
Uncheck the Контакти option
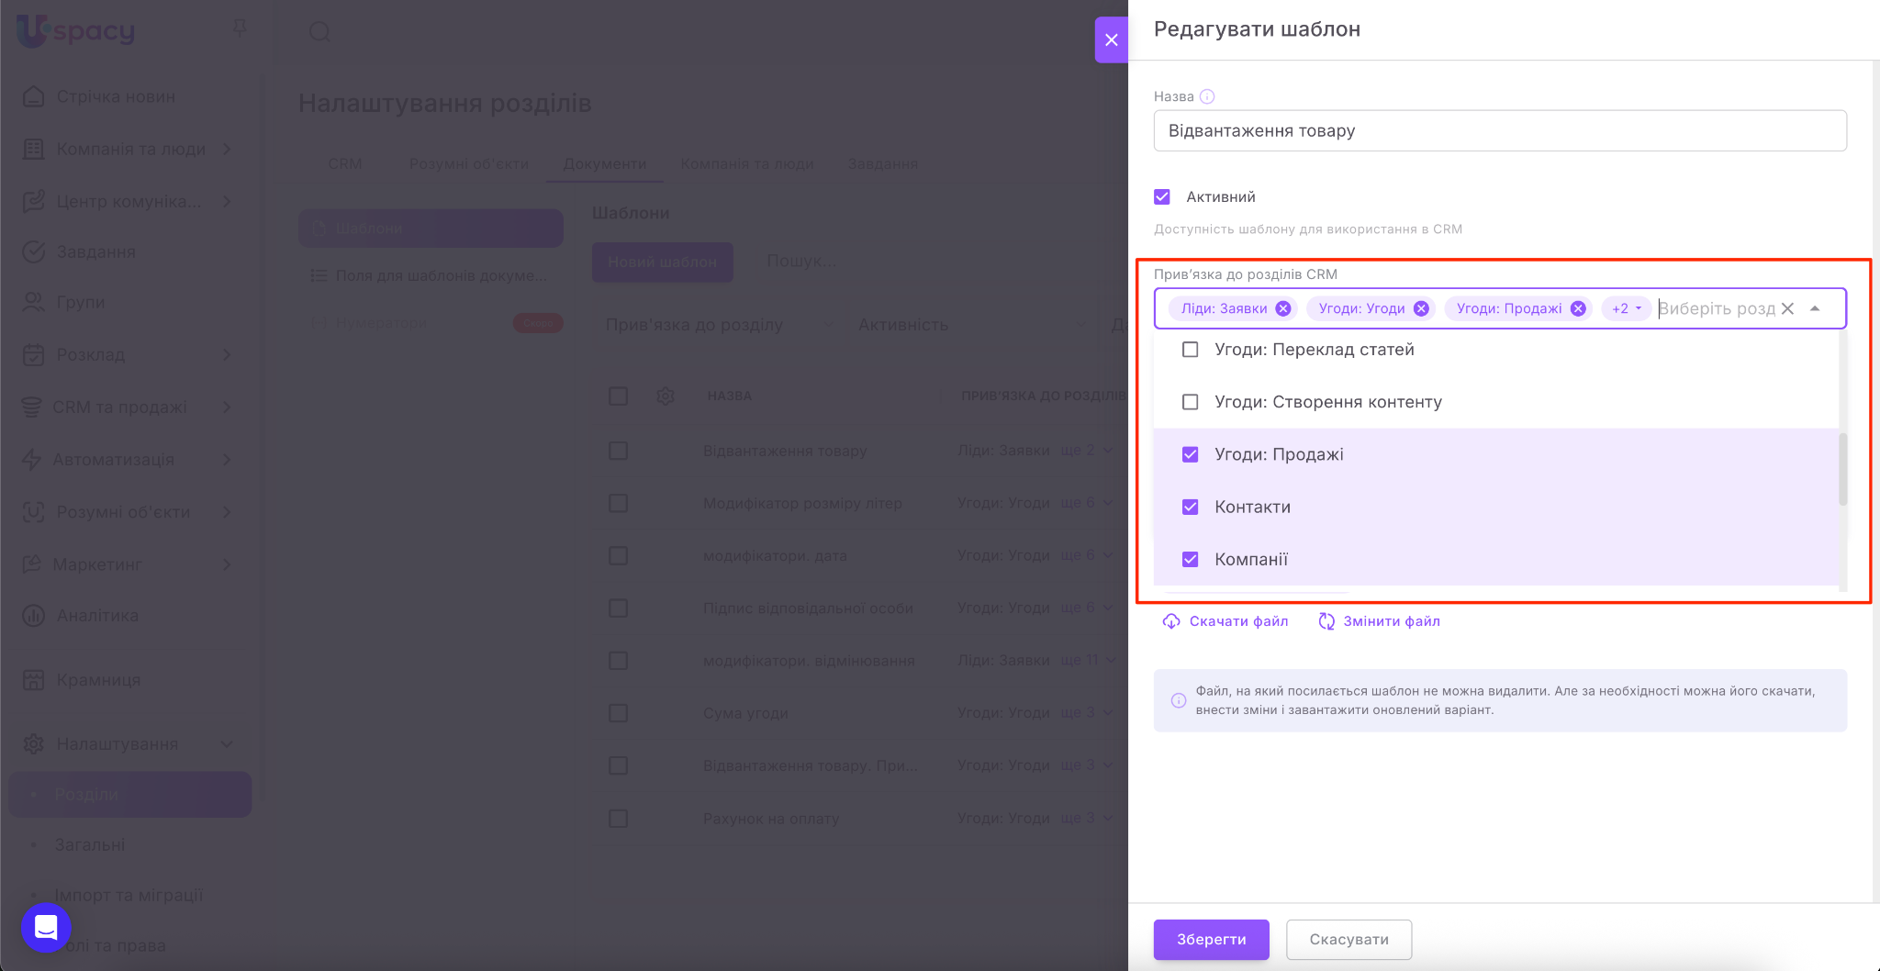click(1191, 507)
